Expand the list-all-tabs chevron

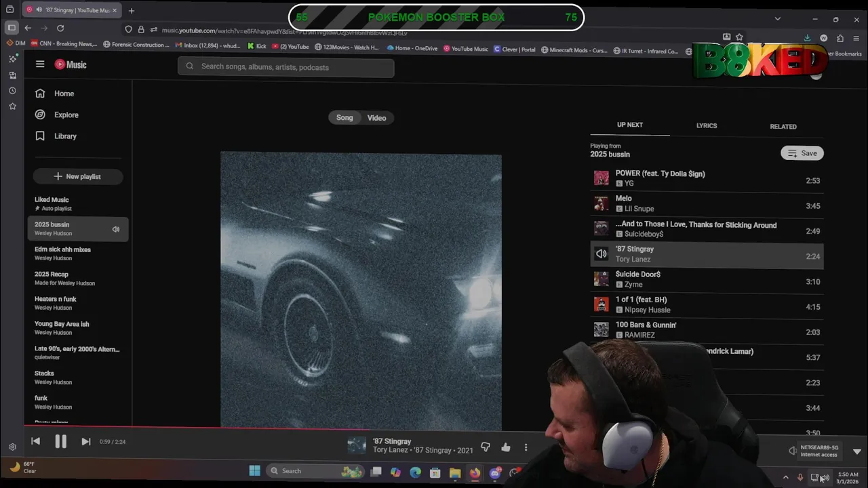coord(778,19)
